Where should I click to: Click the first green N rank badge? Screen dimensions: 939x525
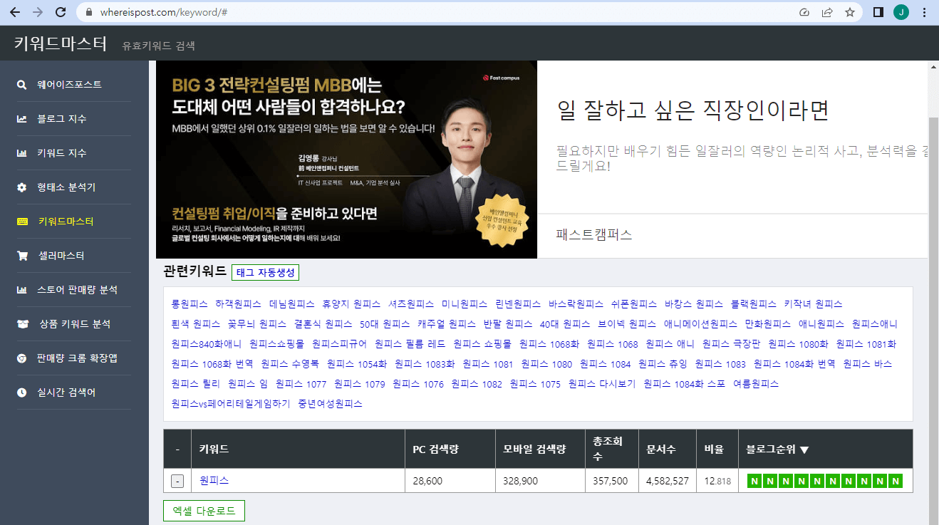(755, 482)
